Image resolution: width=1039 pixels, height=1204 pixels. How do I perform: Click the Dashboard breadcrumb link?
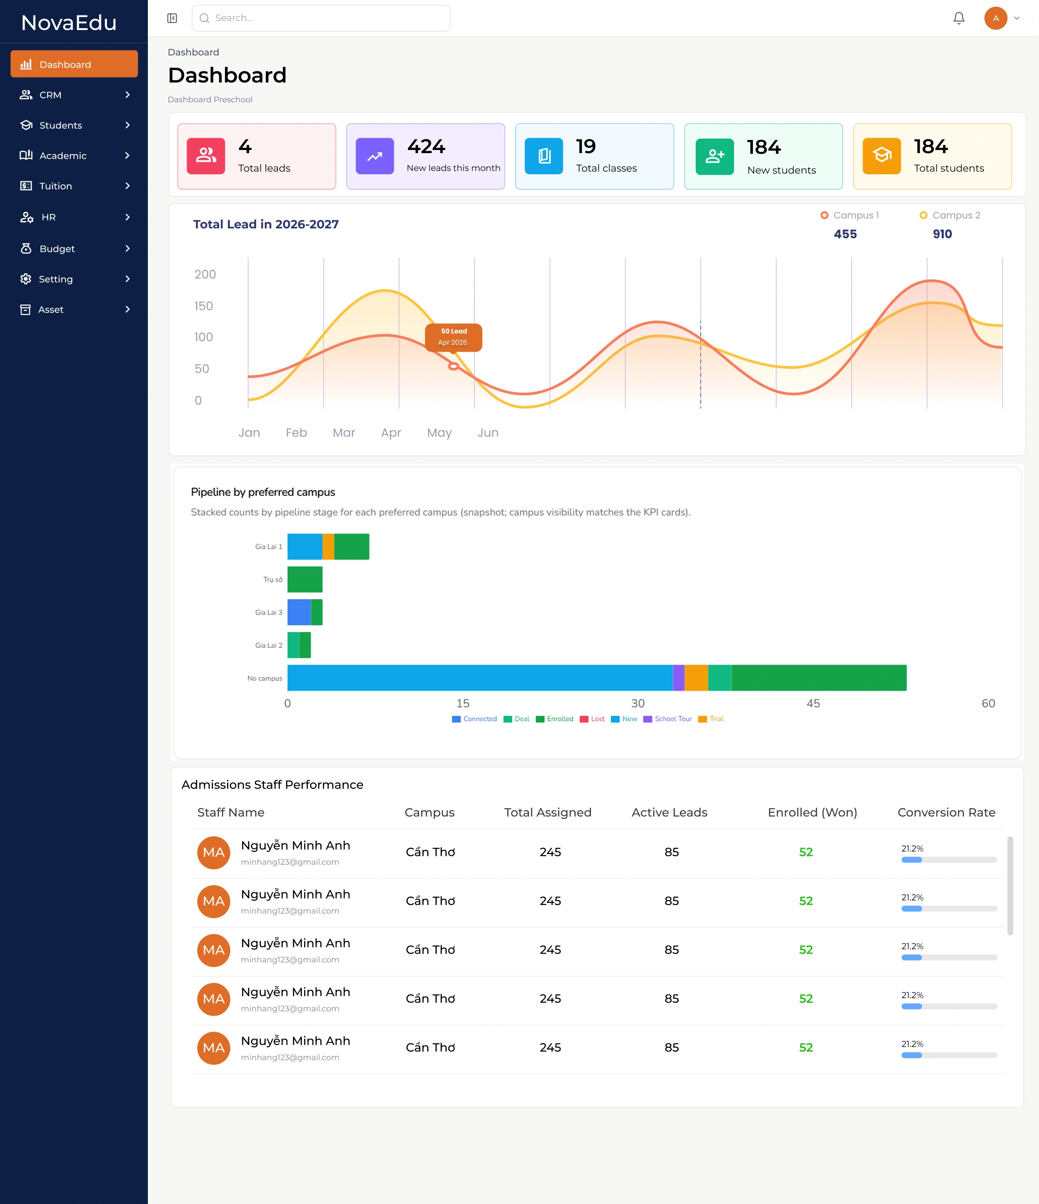[194, 52]
